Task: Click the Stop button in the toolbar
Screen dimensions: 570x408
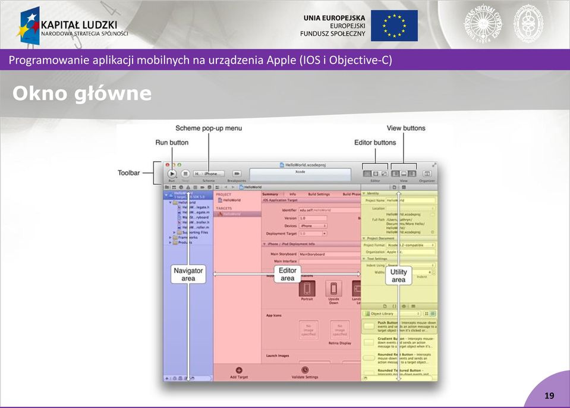Action: tap(185, 174)
